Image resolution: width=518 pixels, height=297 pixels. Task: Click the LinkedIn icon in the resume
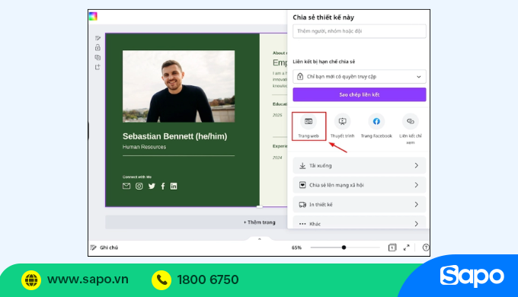pyautogui.click(x=174, y=187)
